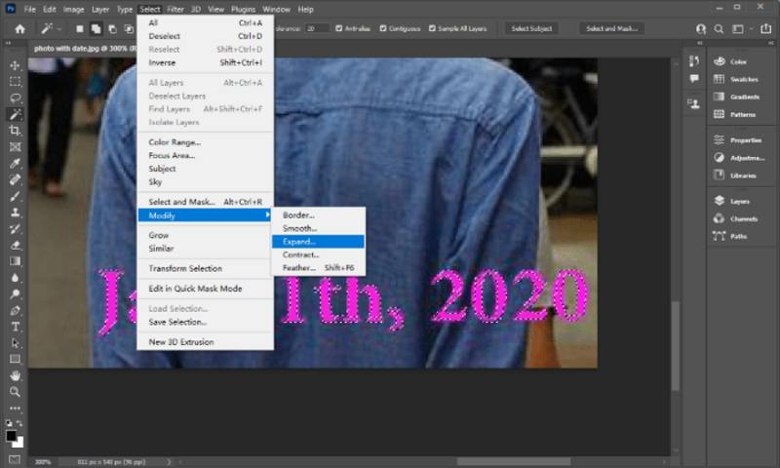Click the Select and Mask button
The height and width of the screenshot is (468, 780).
[612, 28]
